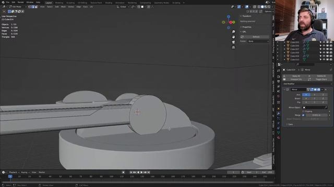Hide Cube.007 with its eye icon
Viewport: 334px width, 187px height.
tap(324, 49)
